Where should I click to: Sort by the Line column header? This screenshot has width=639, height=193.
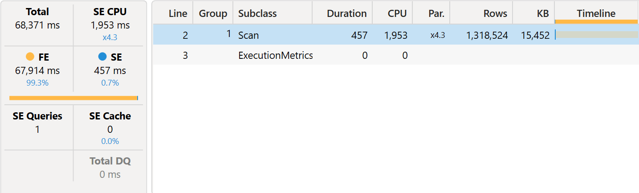pos(173,13)
